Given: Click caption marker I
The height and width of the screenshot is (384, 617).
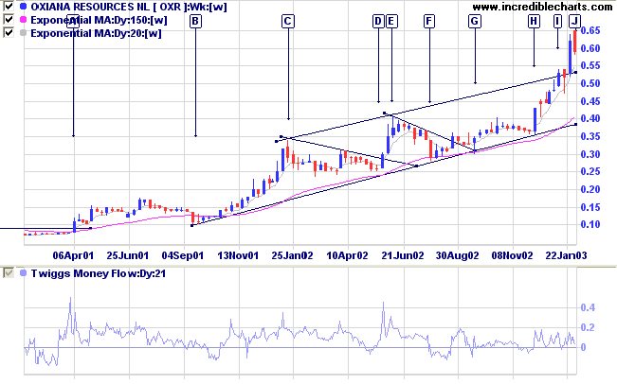Looking at the screenshot, I should (557, 21).
